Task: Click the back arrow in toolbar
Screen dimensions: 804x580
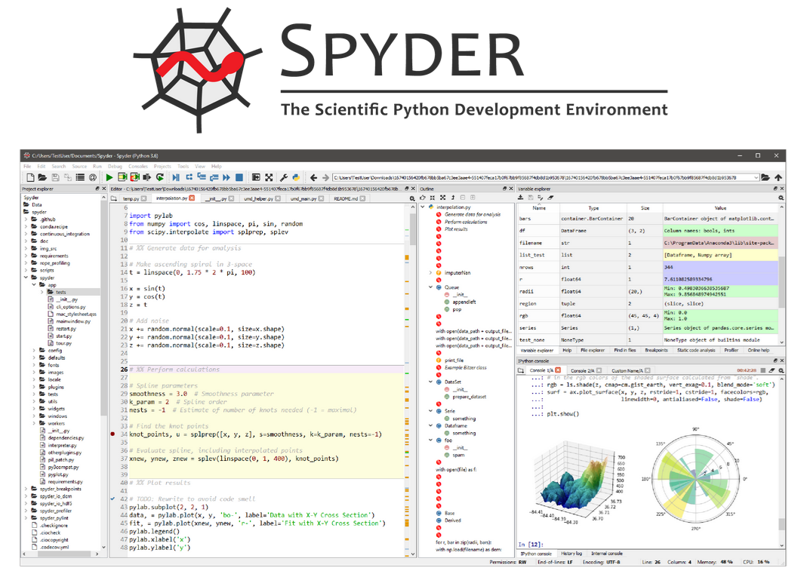Action: point(313,177)
